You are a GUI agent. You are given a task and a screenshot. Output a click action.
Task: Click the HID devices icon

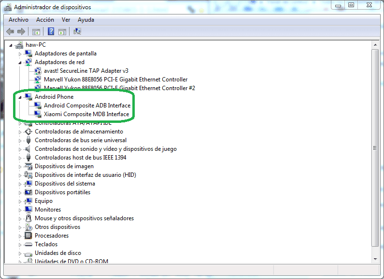(x=28, y=175)
